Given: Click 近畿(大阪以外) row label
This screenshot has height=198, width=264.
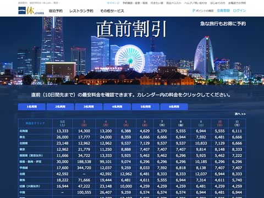Looking at the screenshot, I should pos(30,186).
